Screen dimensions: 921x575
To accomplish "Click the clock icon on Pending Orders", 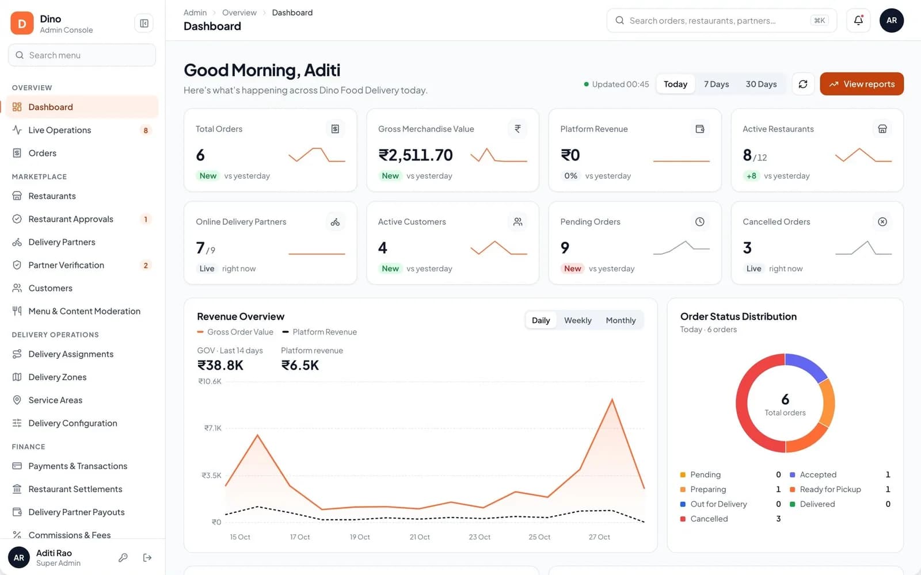I will (700, 222).
